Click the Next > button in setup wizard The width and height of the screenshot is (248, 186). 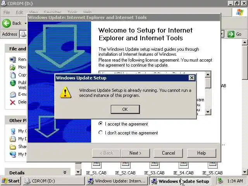pos(135,153)
